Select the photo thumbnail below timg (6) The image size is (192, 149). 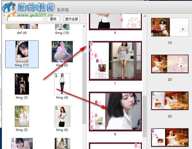(62, 143)
